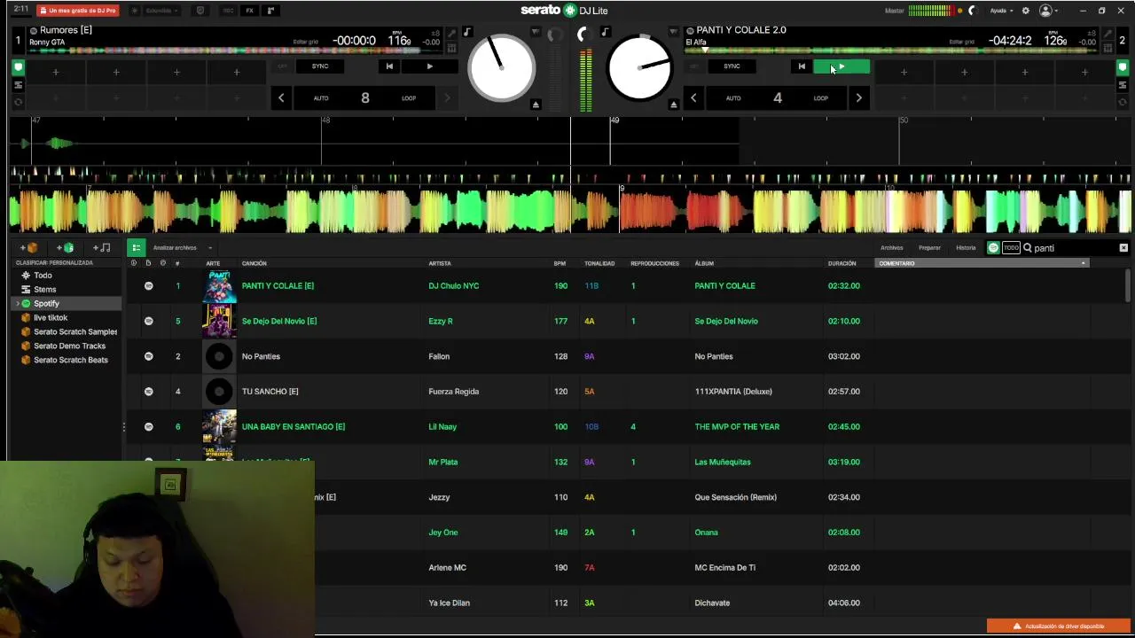1135x638 pixels.
Task: Open beatgrid icon on deck 1
Action: [x=452, y=49]
